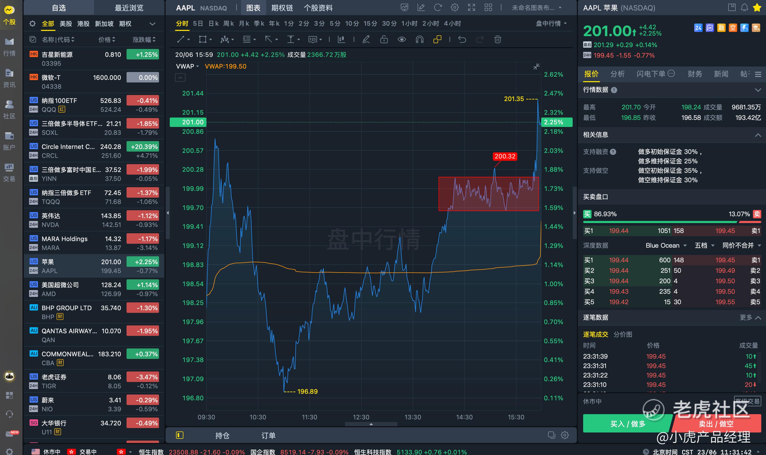Select 英伟达 NVDA in watchlist
The width and height of the screenshot is (766, 455).
pyautogui.click(x=94, y=220)
